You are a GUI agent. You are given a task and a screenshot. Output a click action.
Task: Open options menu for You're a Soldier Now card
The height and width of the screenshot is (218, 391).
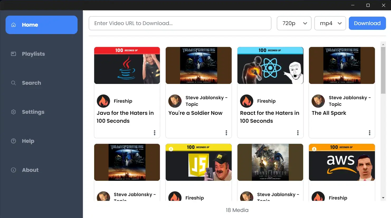226,133
